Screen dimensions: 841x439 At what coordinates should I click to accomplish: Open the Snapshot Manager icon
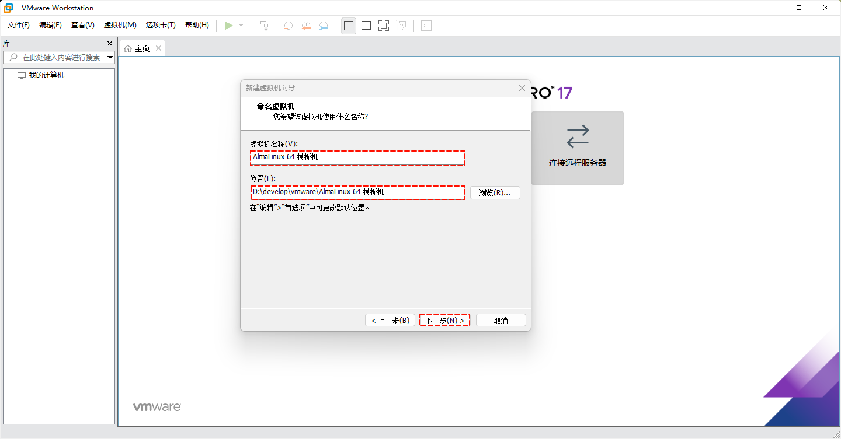pyautogui.click(x=324, y=25)
